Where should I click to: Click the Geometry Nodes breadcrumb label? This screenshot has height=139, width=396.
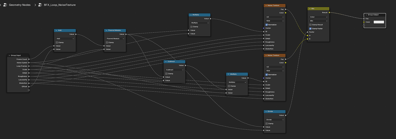(20, 5)
